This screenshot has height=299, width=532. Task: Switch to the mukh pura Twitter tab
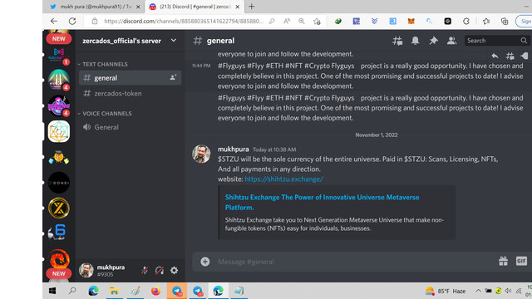coord(91,7)
